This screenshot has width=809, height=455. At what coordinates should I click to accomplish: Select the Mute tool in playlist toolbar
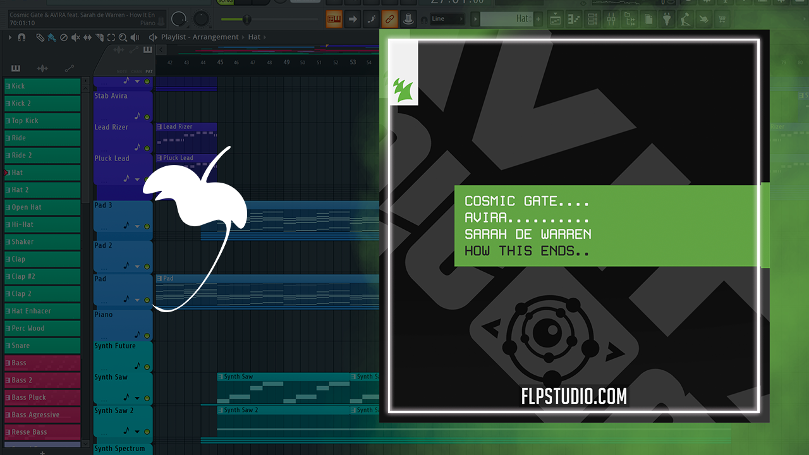[75, 37]
